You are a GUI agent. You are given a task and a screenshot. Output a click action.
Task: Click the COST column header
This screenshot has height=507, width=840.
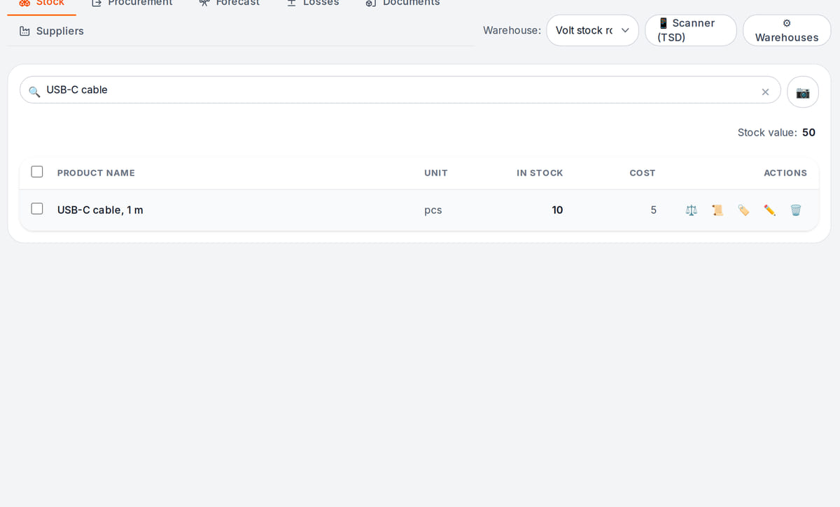tap(643, 173)
